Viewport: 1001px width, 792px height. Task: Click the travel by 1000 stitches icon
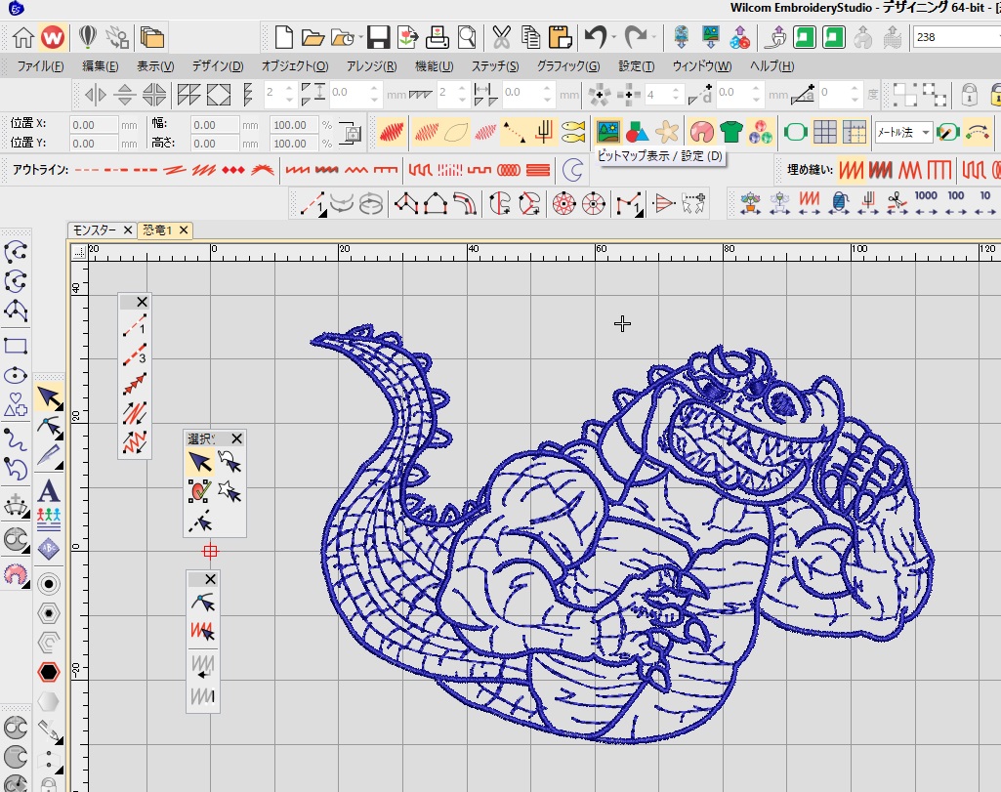click(x=926, y=202)
